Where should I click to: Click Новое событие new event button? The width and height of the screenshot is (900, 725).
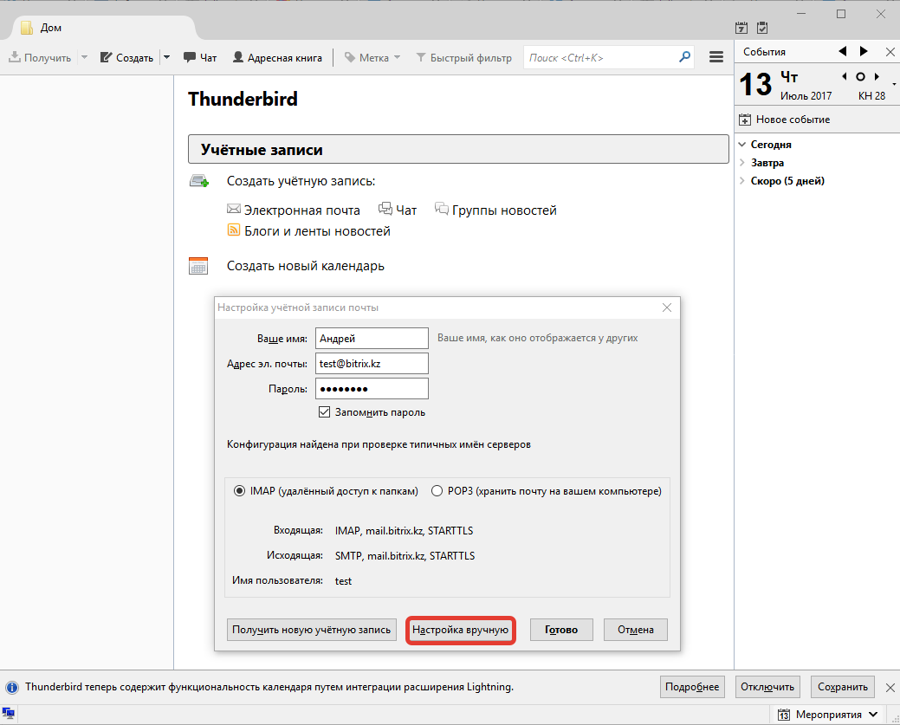pos(784,120)
